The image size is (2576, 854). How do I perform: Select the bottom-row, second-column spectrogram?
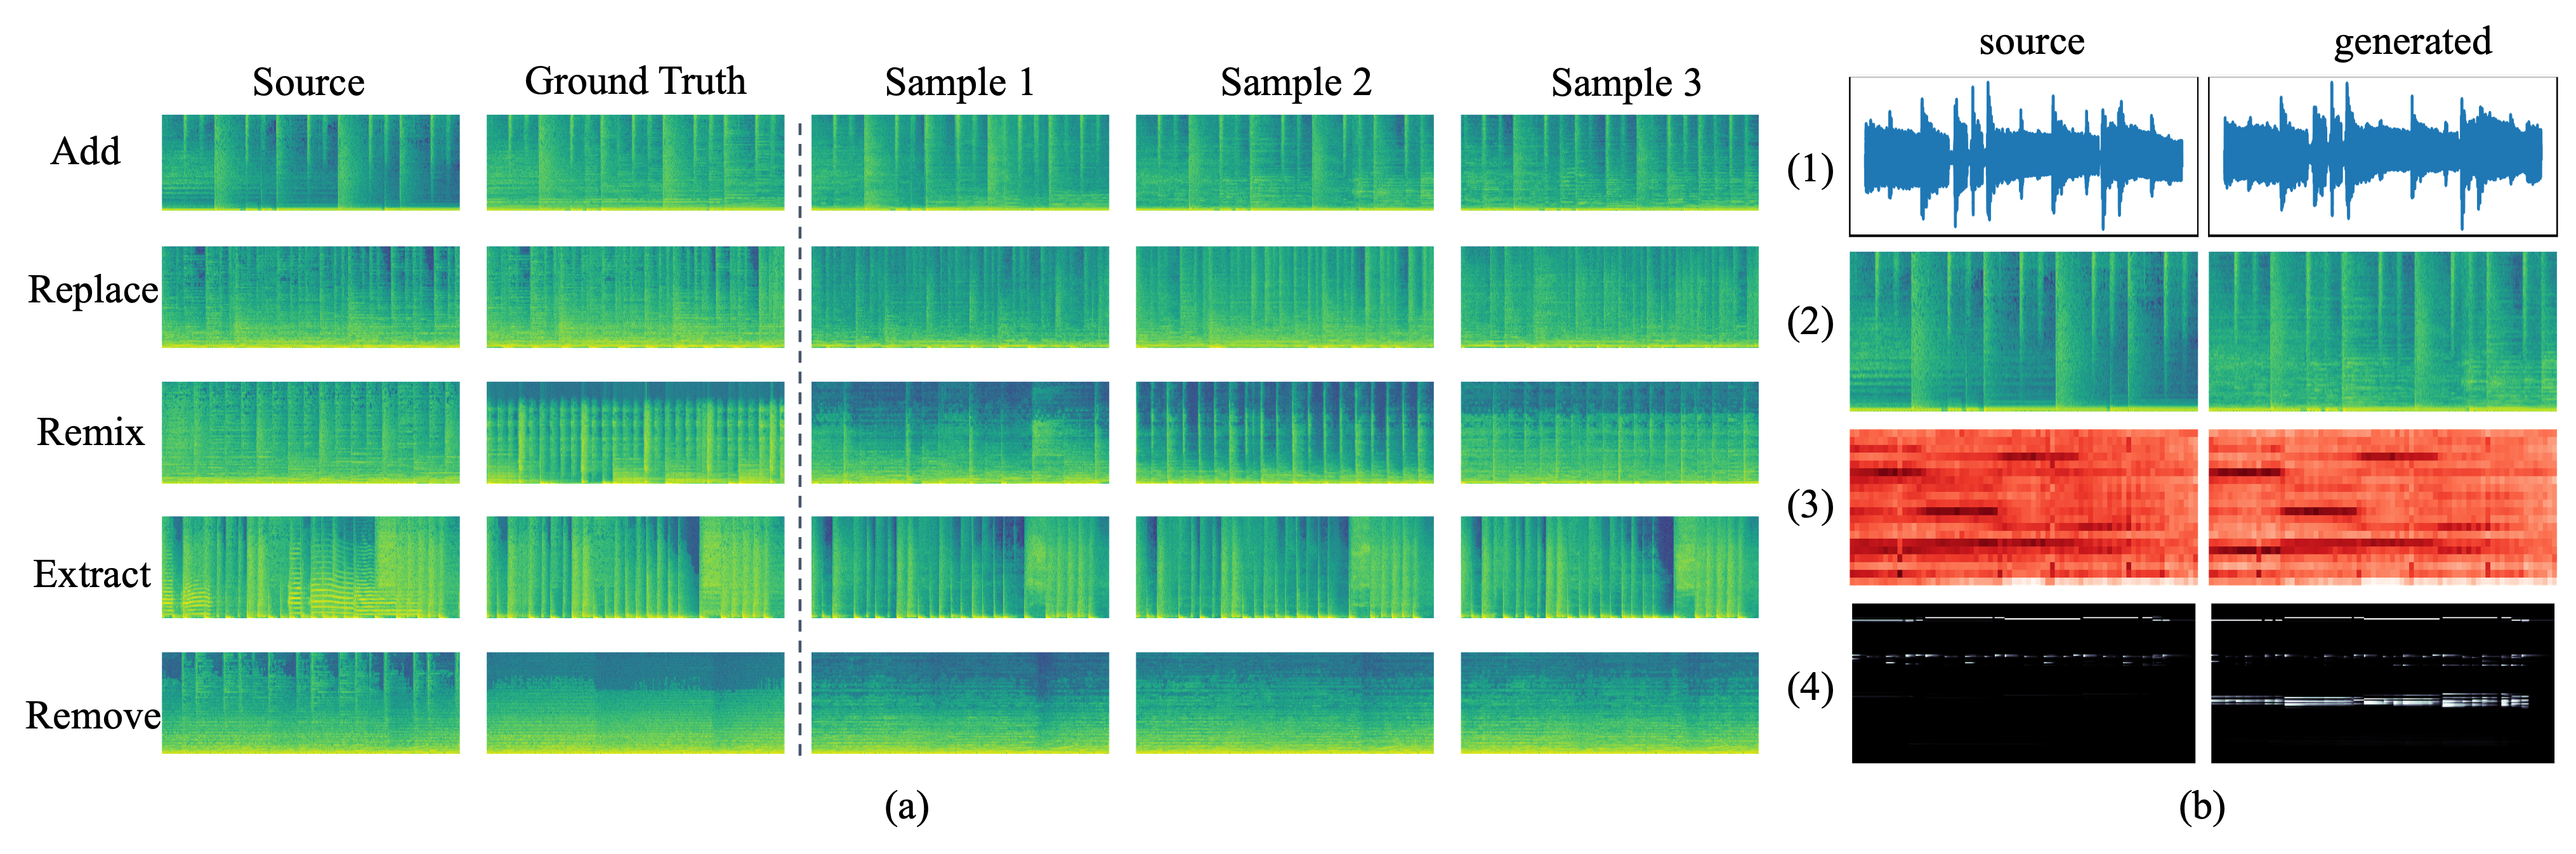pyautogui.click(x=635, y=702)
